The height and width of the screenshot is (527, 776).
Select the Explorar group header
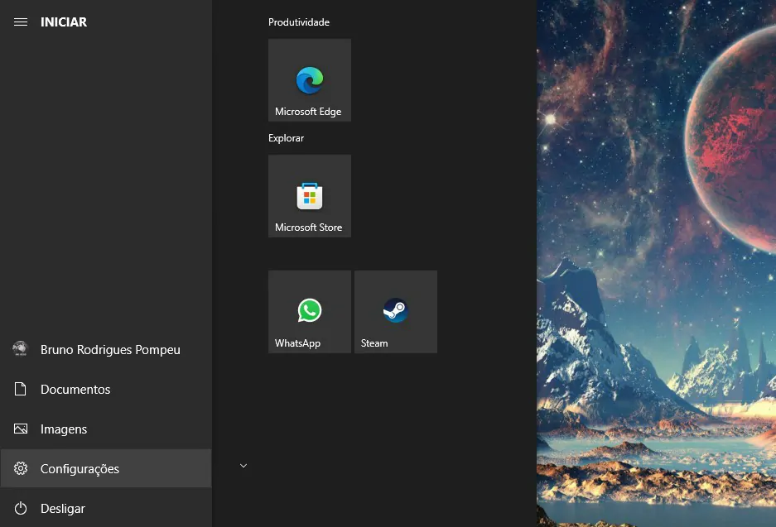pos(286,138)
